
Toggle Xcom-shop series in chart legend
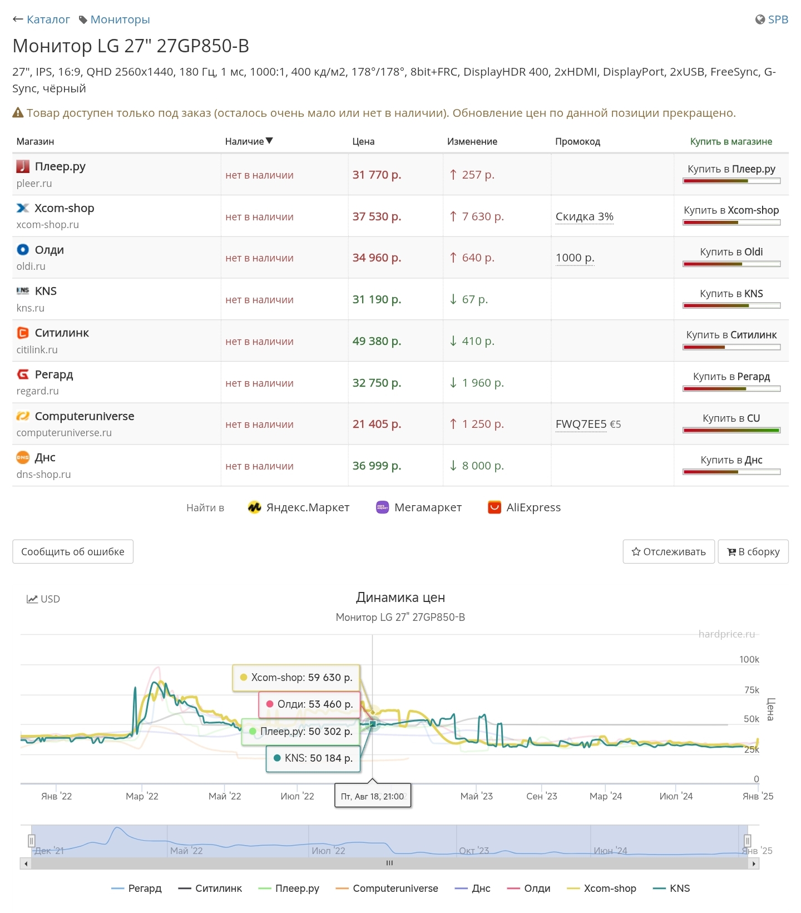[602, 889]
